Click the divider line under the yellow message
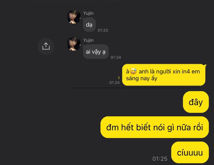Viewport: 214px width, 165px height. click(x=136, y=88)
